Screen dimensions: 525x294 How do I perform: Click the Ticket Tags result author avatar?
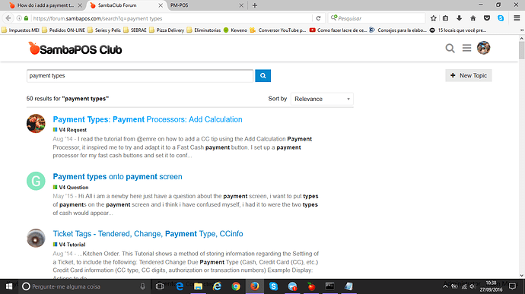[x=36, y=238]
